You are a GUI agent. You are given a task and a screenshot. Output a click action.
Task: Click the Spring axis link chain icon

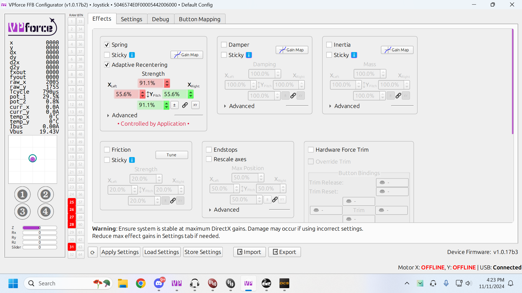185,105
